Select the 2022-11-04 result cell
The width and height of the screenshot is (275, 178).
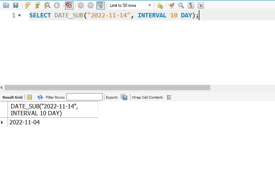pos(25,123)
